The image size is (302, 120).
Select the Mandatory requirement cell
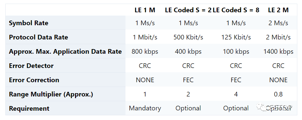point(145,108)
